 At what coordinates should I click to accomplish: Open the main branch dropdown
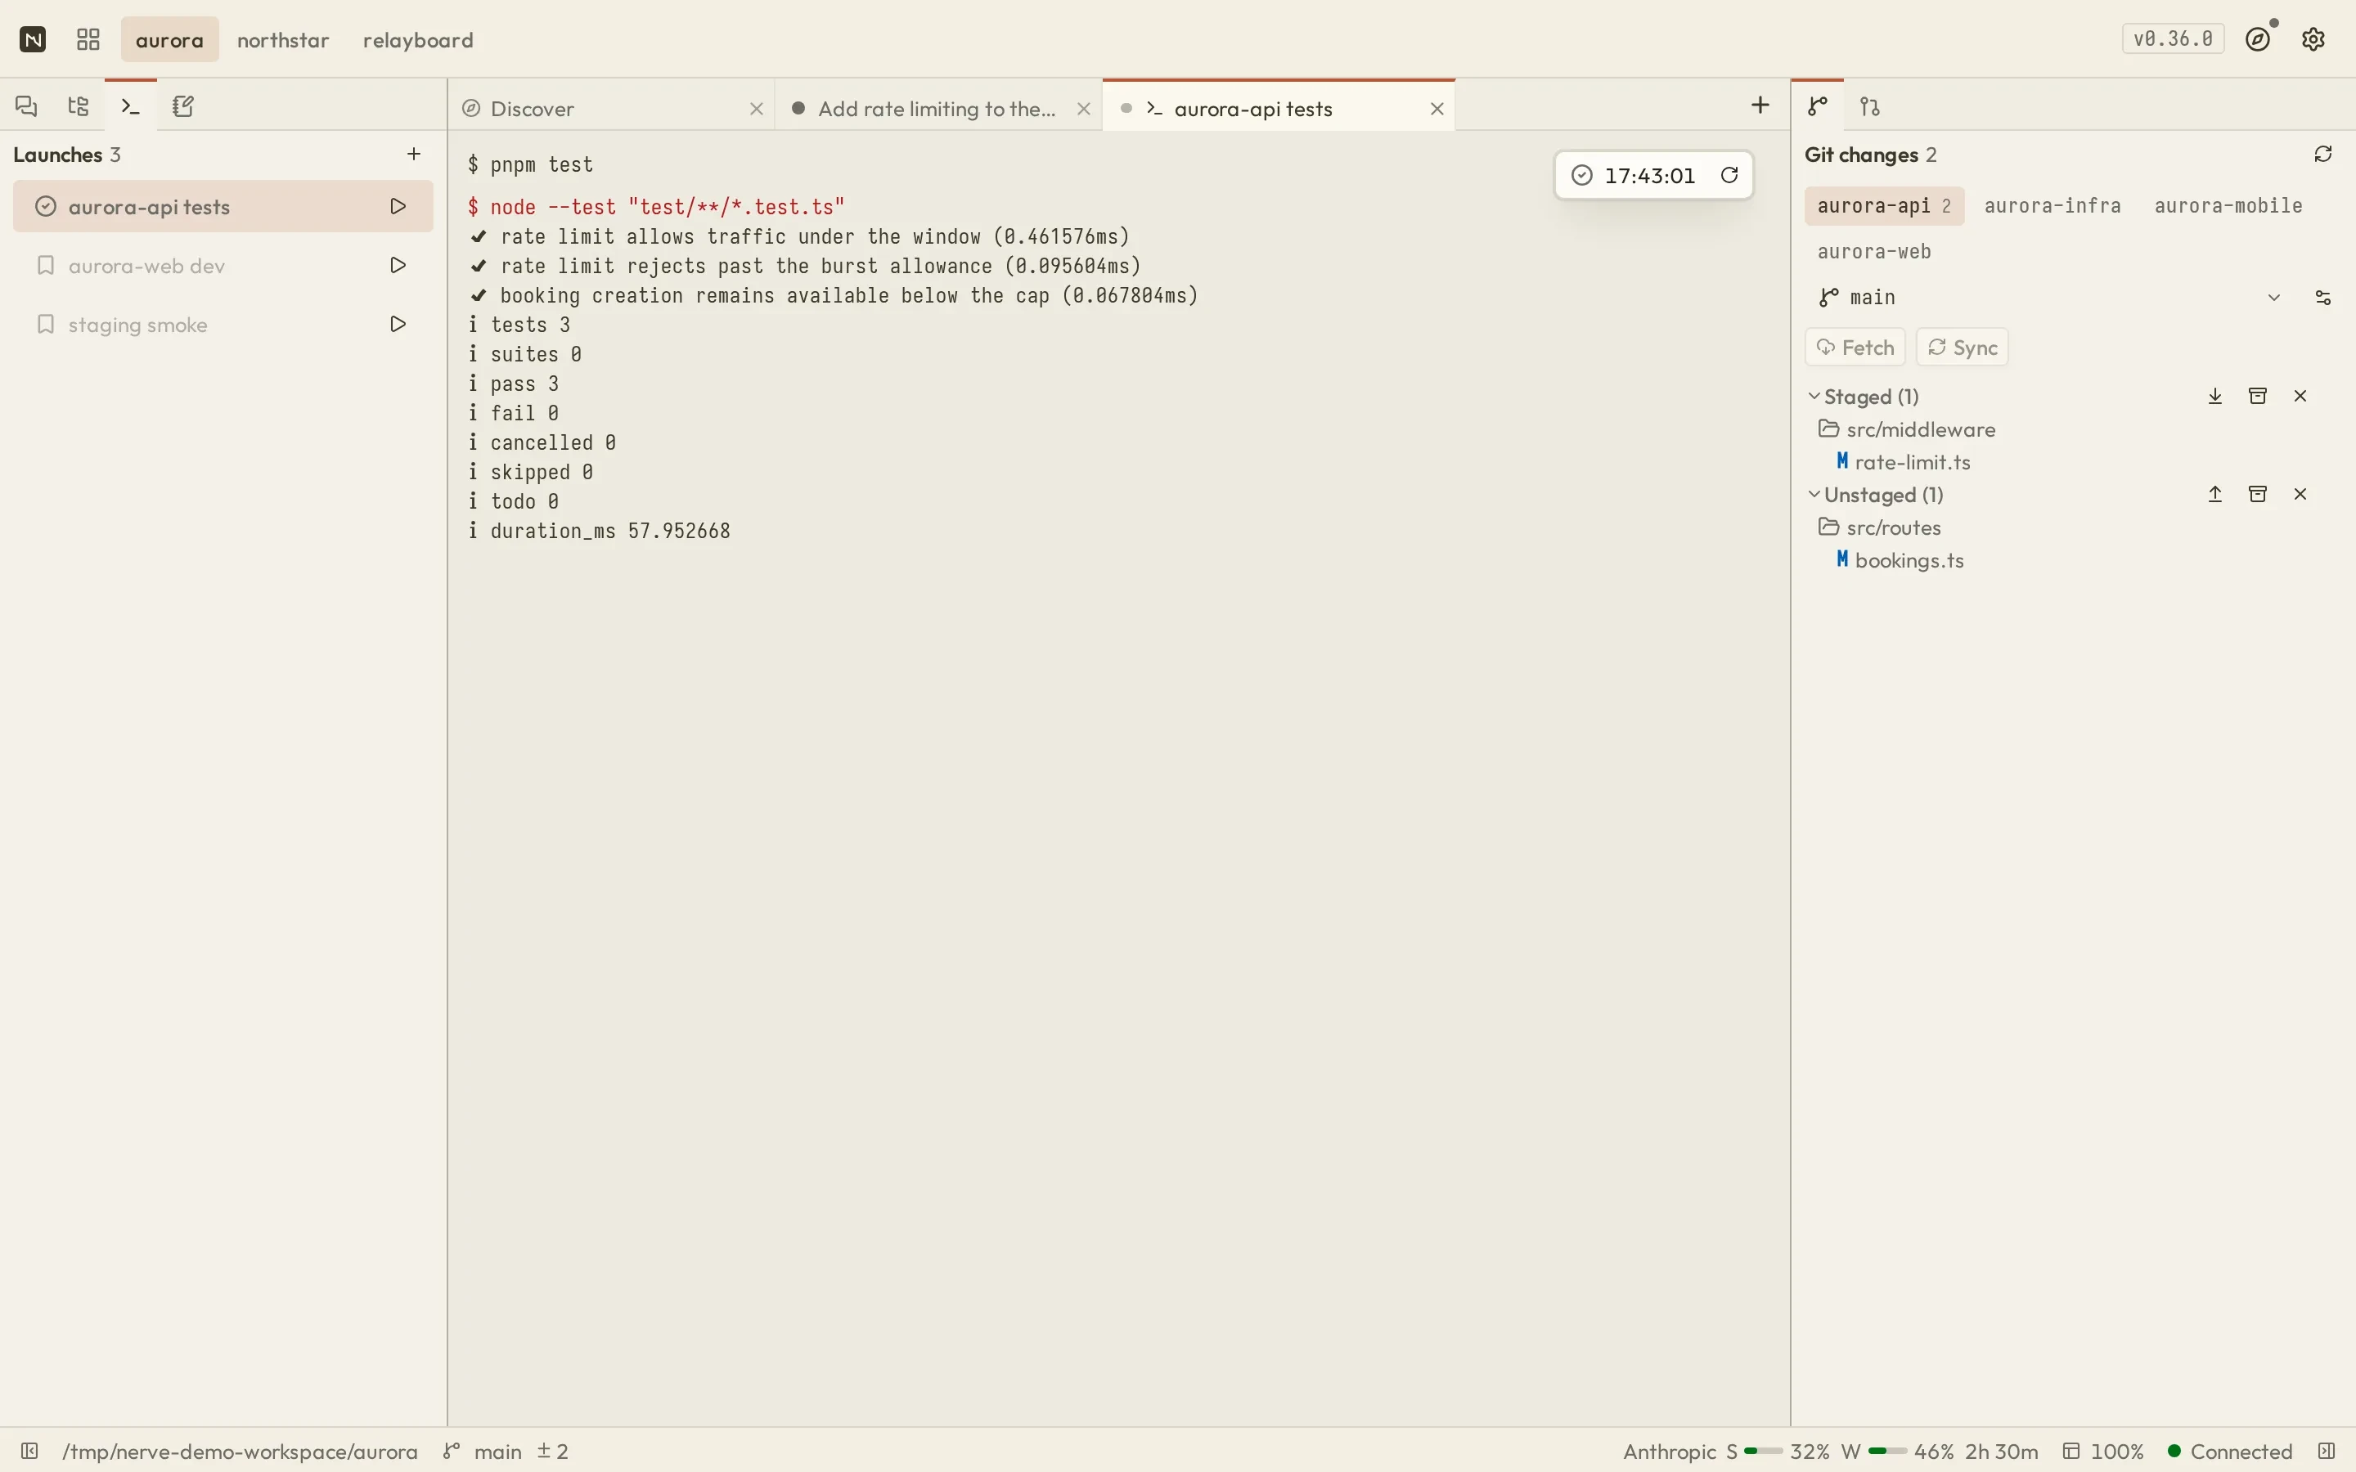tap(2052, 297)
